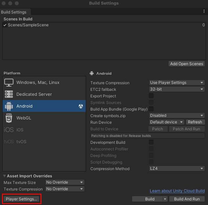Open the three-dot window options menu
The image size is (208, 205).
tap(204, 11)
